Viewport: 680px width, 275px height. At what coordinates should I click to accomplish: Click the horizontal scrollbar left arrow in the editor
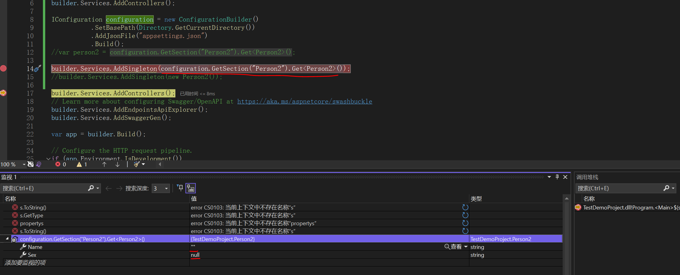pyautogui.click(x=160, y=164)
